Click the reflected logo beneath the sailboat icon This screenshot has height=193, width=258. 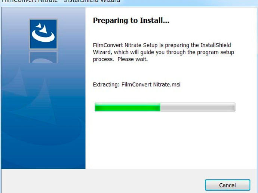(x=43, y=57)
